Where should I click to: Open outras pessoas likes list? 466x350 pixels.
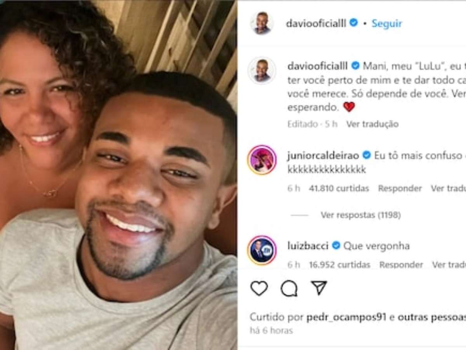point(432,317)
